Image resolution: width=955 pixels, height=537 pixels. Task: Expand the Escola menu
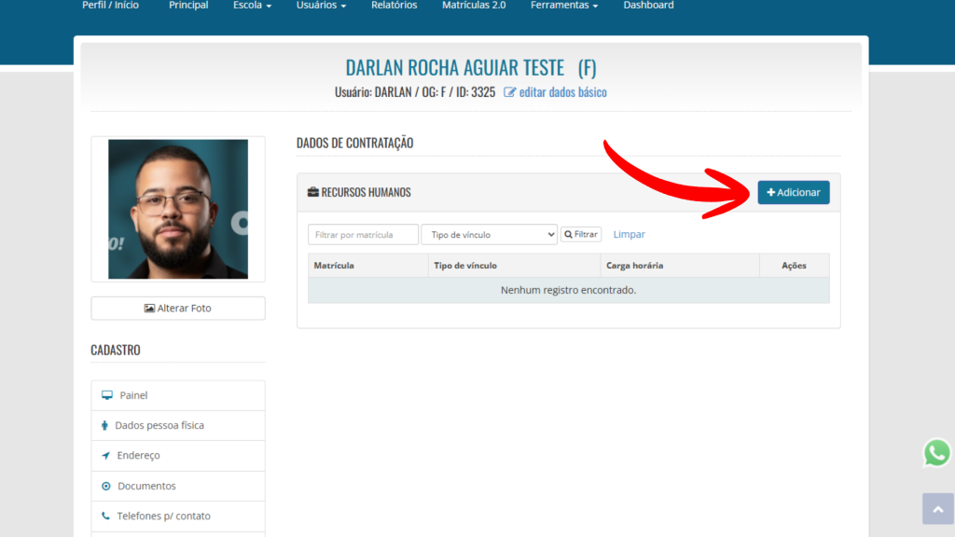pos(252,6)
